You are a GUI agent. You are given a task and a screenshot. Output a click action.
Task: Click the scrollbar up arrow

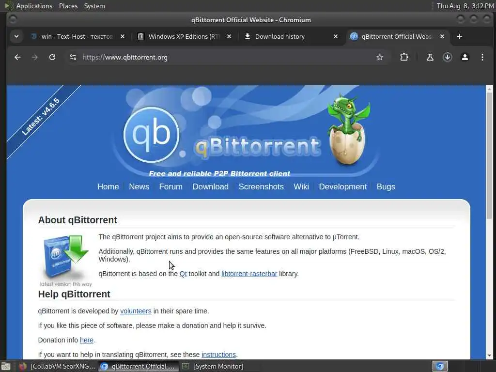click(x=489, y=89)
